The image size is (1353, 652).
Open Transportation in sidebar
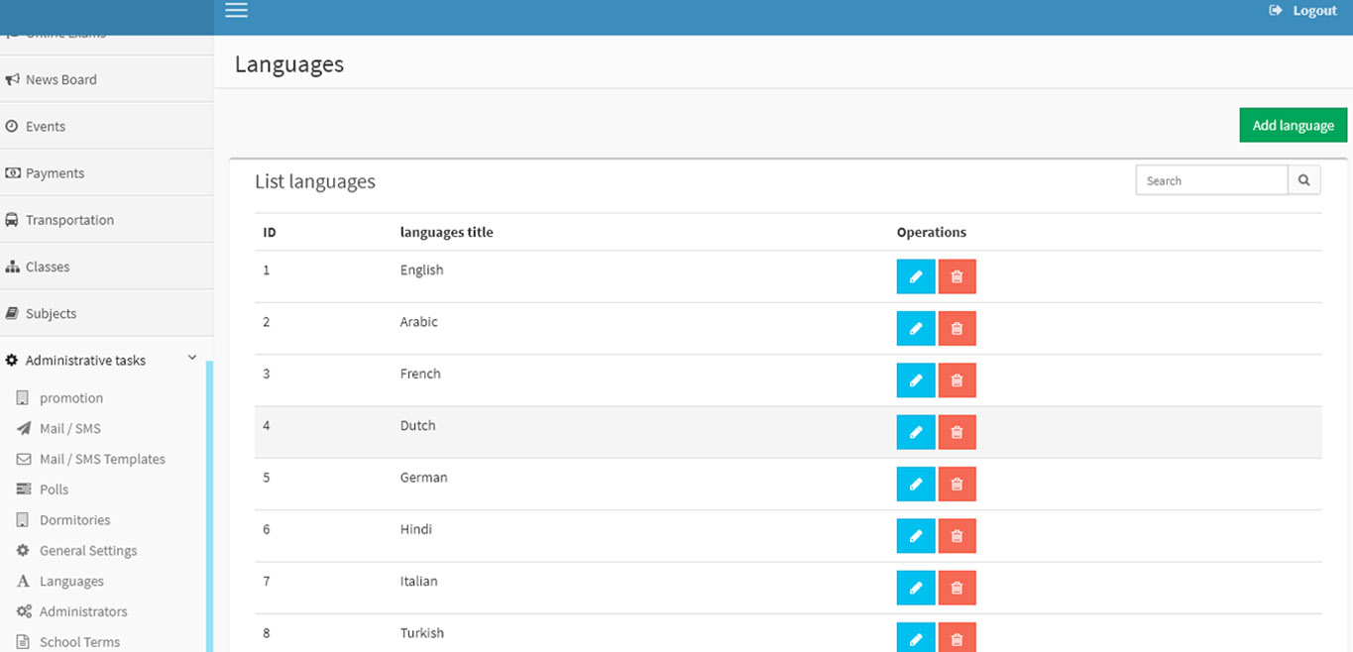(x=106, y=220)
